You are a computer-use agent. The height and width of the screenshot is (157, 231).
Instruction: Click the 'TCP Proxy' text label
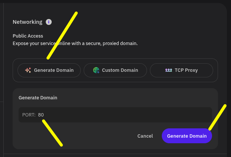click(x=186, y=70)
